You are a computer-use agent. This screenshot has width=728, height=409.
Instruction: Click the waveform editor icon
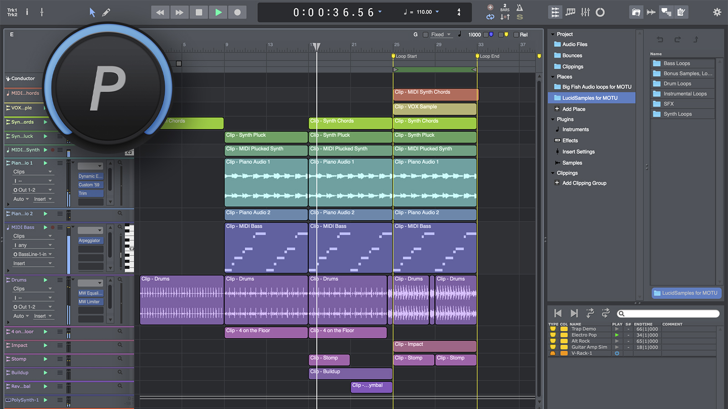651,12
